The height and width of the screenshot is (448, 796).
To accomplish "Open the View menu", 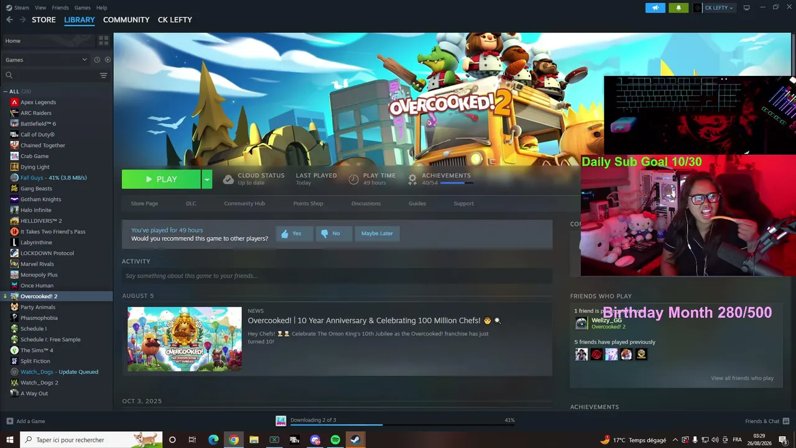I will click(x=40, y=7).
